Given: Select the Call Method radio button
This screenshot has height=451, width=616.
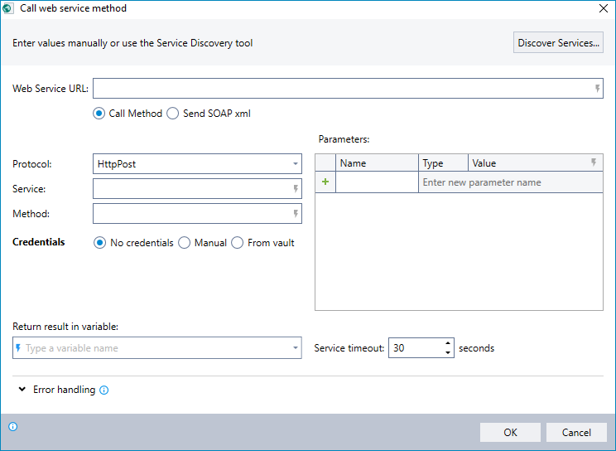Looking at the screenshot, I should point(99,114).
